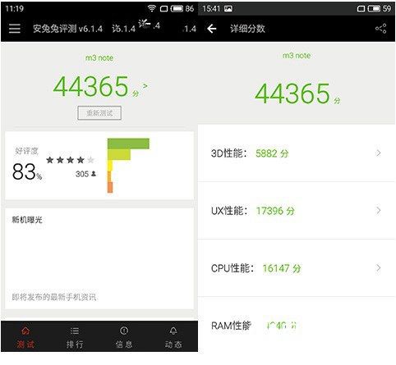This screenshot has height=365, width=396.
Task: Tap the RAM性能 label
Action: pyautogui.click(x=231, y=326)
